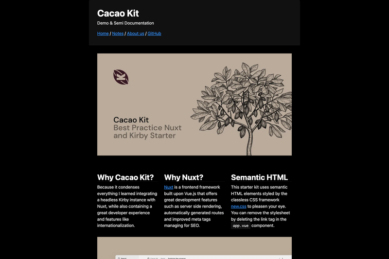This screenshot has width=389, height=259.
Task: Open the new.css framework link
Action: [238, 206]
